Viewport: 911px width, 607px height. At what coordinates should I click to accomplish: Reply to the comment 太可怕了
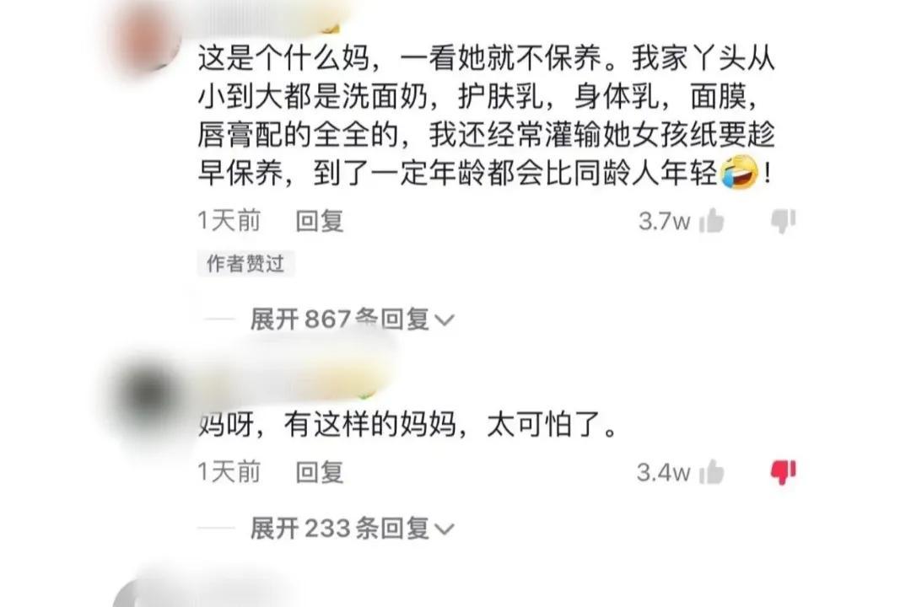319,472
